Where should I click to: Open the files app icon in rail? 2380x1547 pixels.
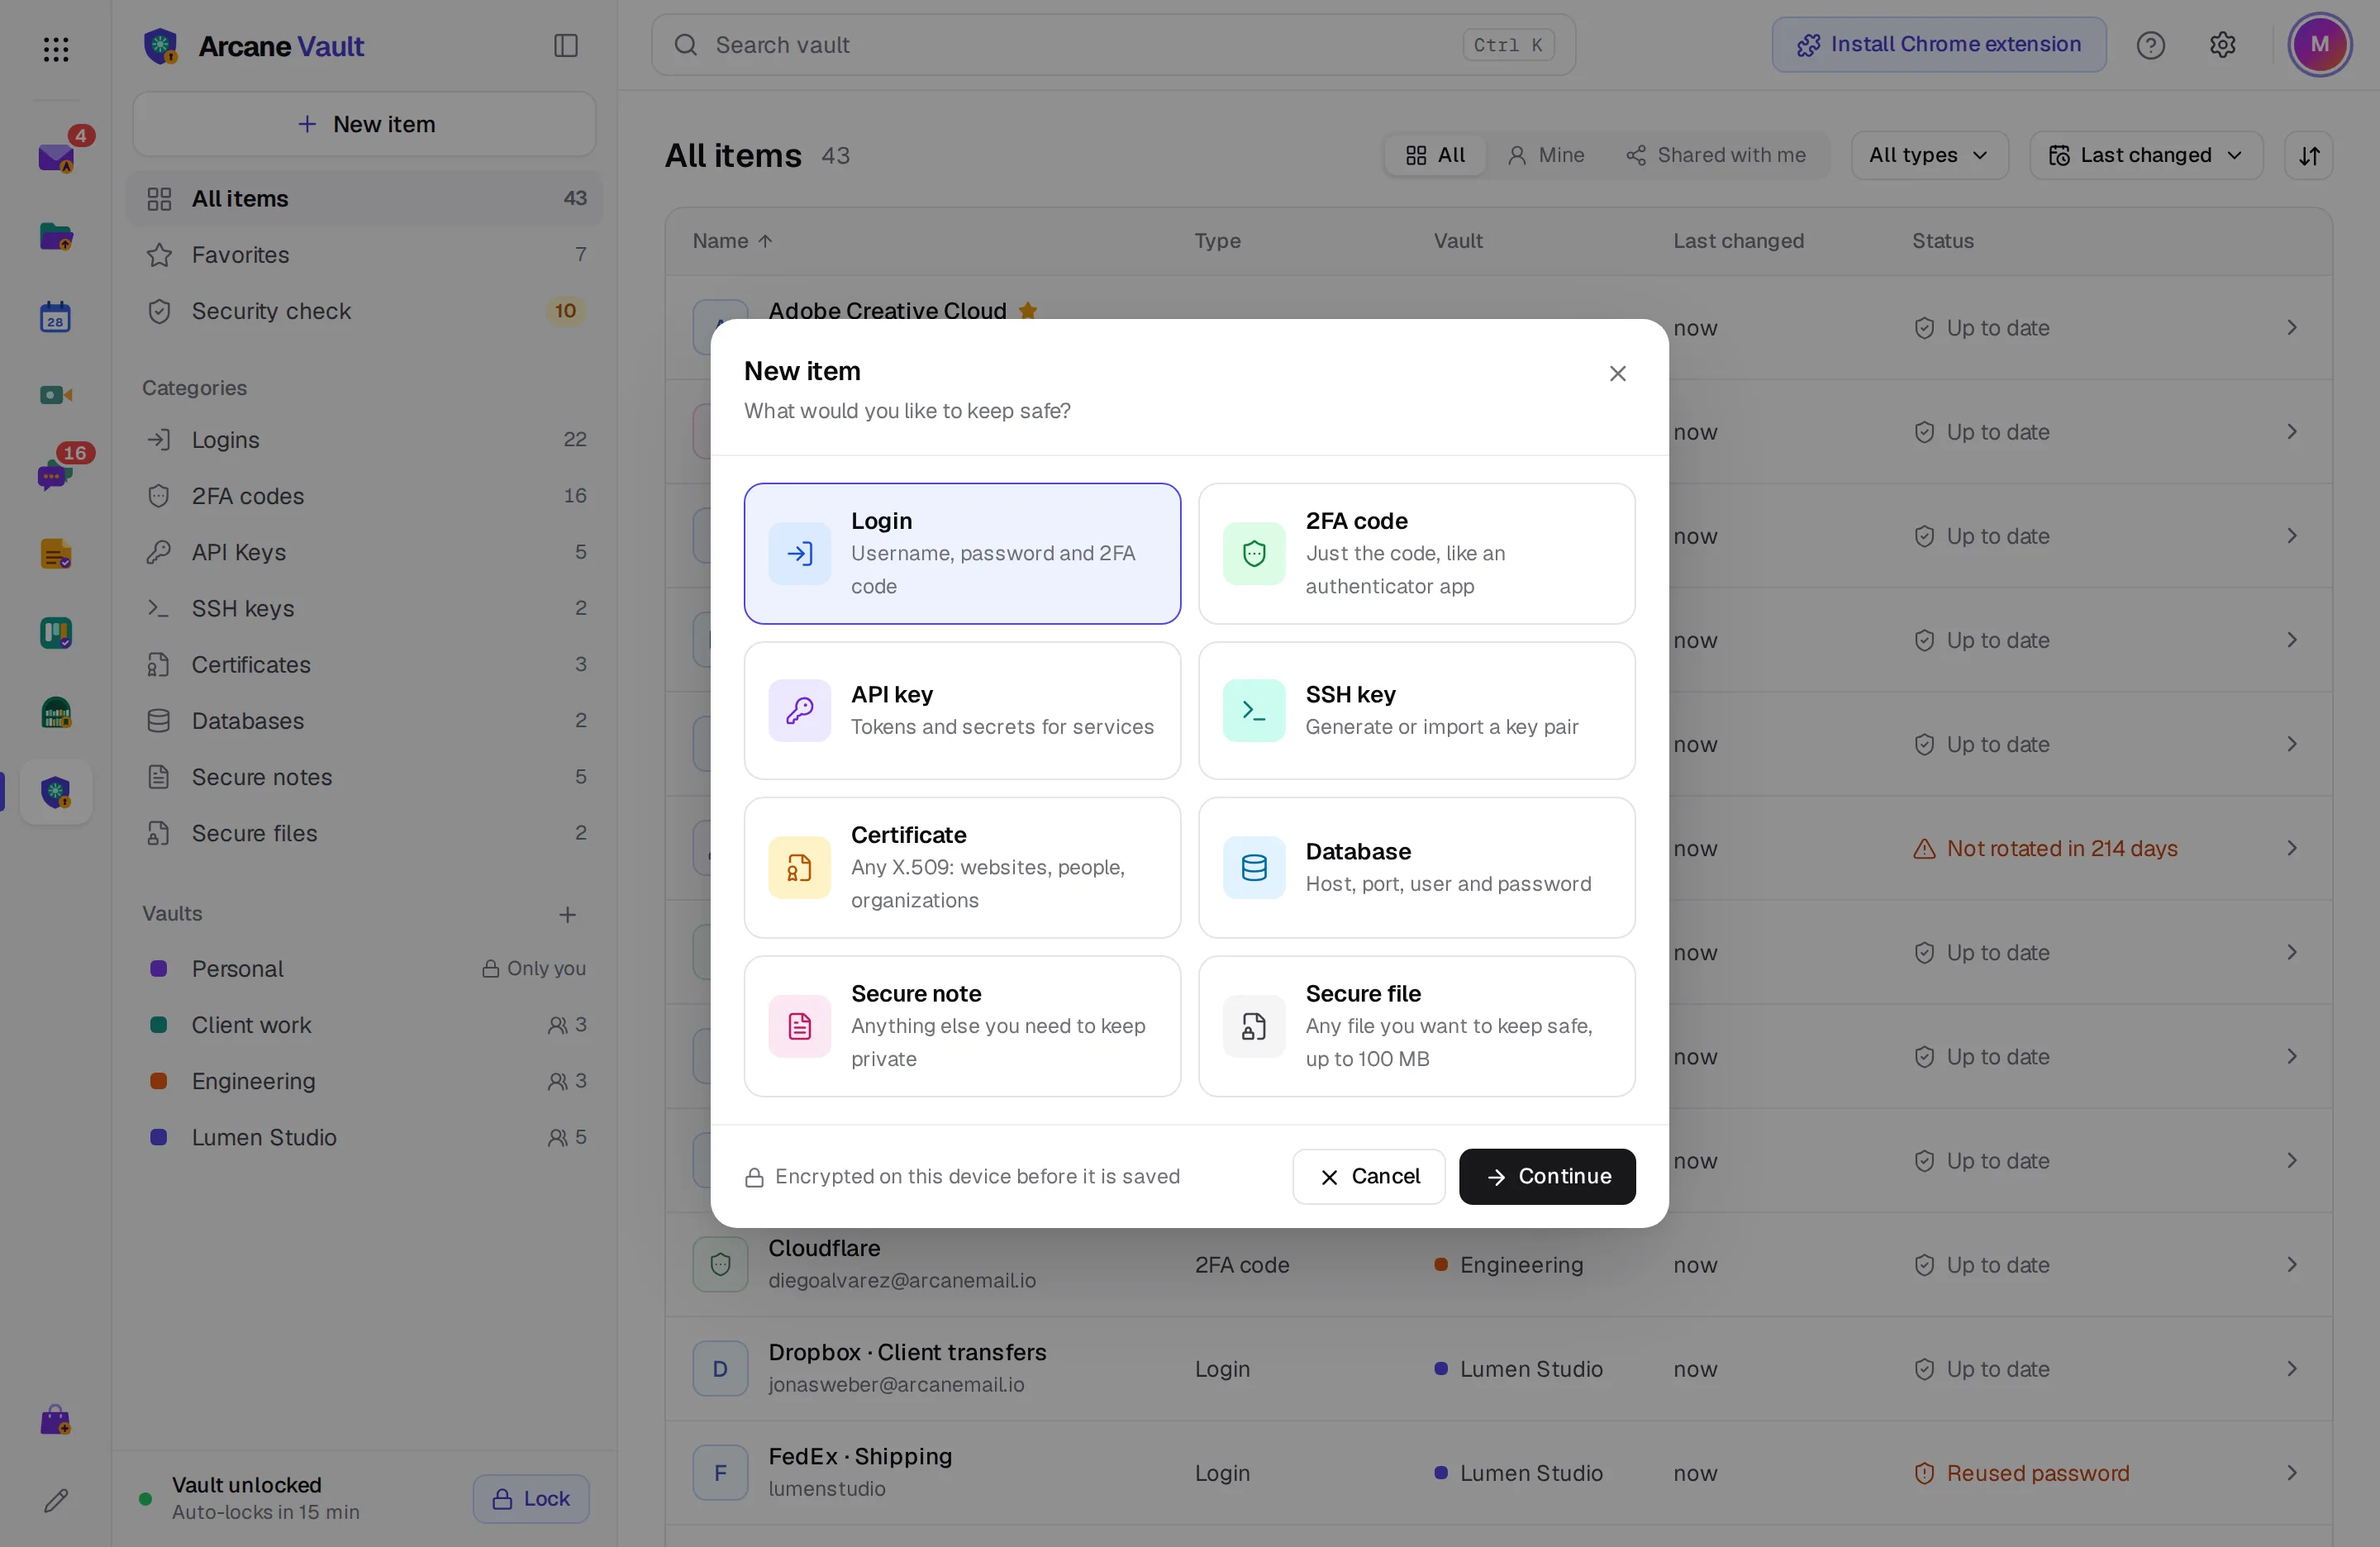56,237
